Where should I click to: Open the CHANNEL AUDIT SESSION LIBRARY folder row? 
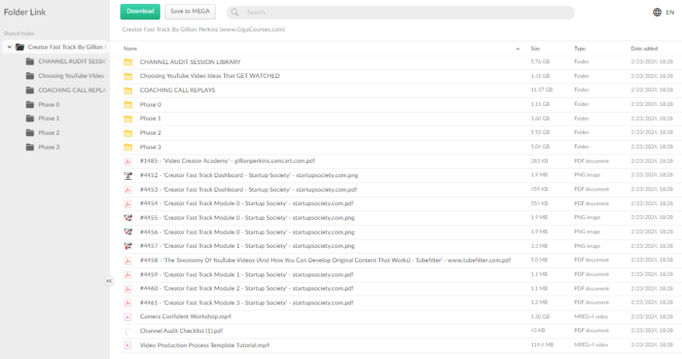(x=190, y=62)
